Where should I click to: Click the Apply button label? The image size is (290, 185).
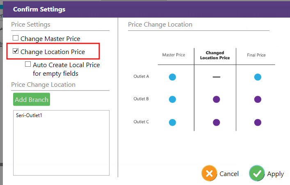275,174
